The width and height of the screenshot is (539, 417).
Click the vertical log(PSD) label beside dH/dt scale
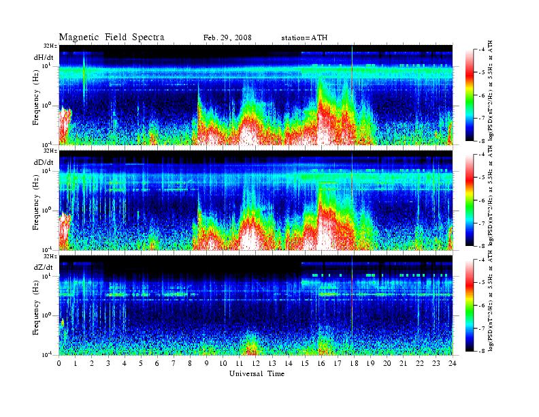click(x=491, y=91)
